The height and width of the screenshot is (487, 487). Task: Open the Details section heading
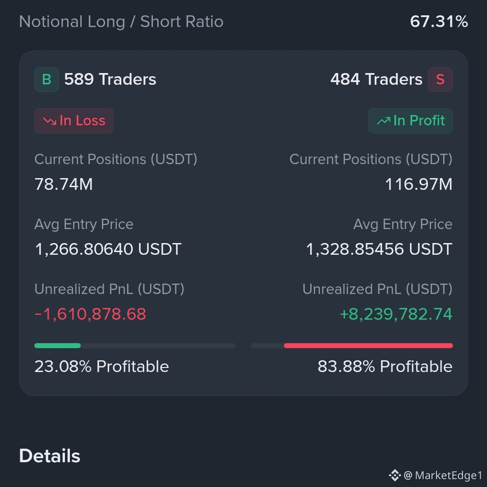(50, 455)
